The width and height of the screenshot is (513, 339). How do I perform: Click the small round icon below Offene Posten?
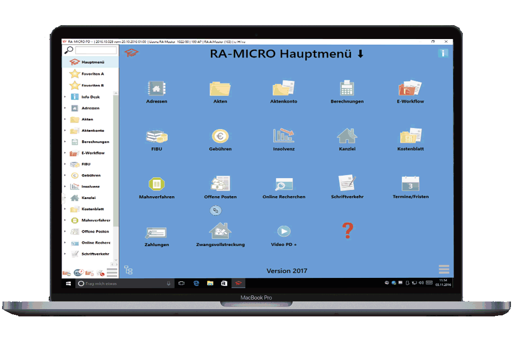pos(215,210)
